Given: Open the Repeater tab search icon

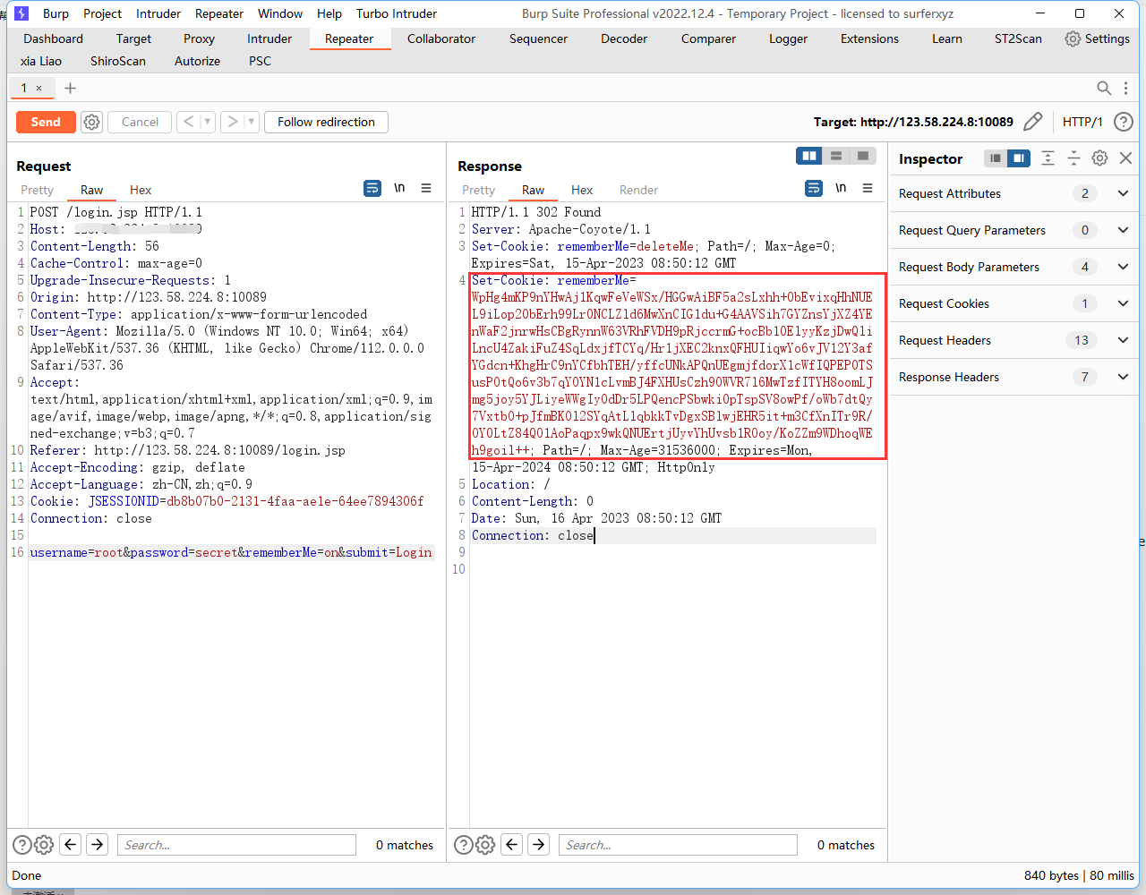Looking at the screenshot, I should 1104,88.
